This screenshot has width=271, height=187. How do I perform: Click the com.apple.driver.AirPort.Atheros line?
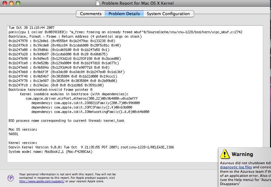[x=82, y=99]
